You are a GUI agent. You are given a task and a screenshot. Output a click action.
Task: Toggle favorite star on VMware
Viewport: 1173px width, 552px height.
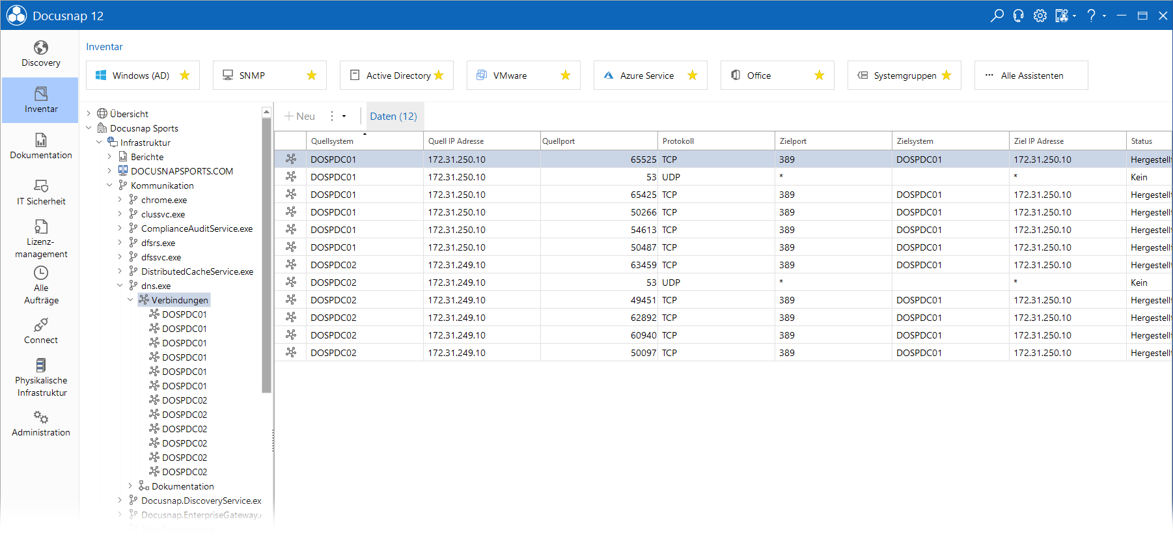[566, 76]
